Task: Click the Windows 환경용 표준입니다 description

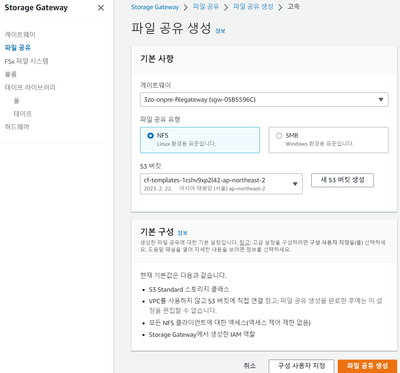Action: pos(320,144)
